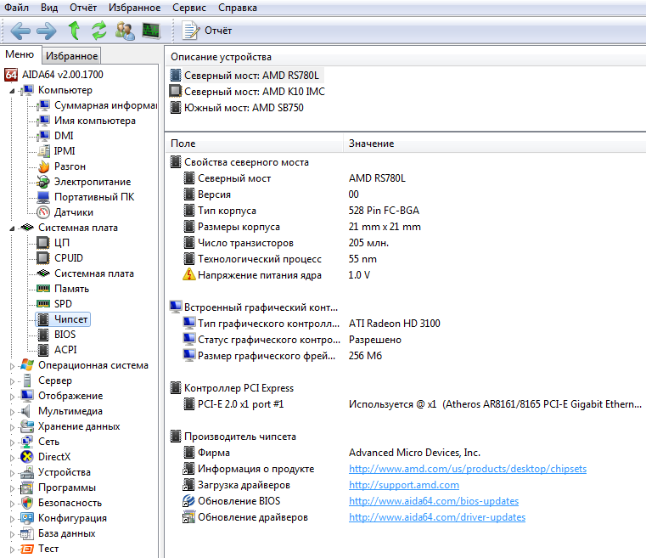This screenshot has width=646, height=558.
Task: Refresh the page with green arrows icon
Action: (98, 31)
